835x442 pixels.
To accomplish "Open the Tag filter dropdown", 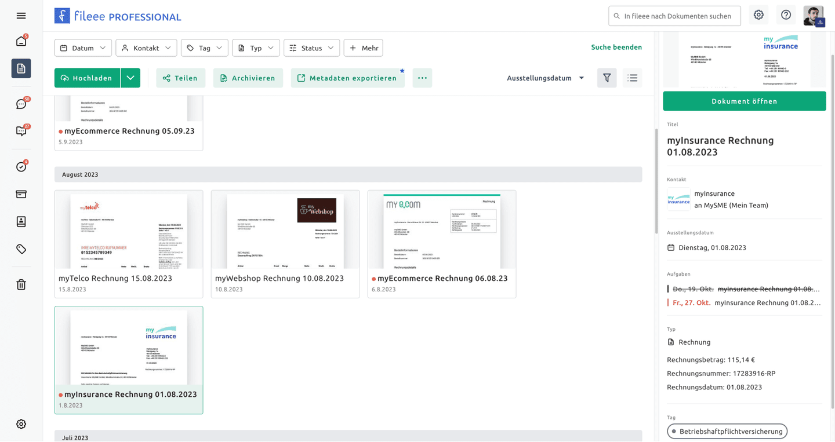I will pos(205,48).
